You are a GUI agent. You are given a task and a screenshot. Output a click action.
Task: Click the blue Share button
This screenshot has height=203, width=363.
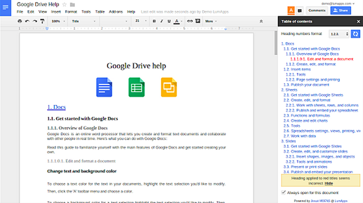click(341, 10)
